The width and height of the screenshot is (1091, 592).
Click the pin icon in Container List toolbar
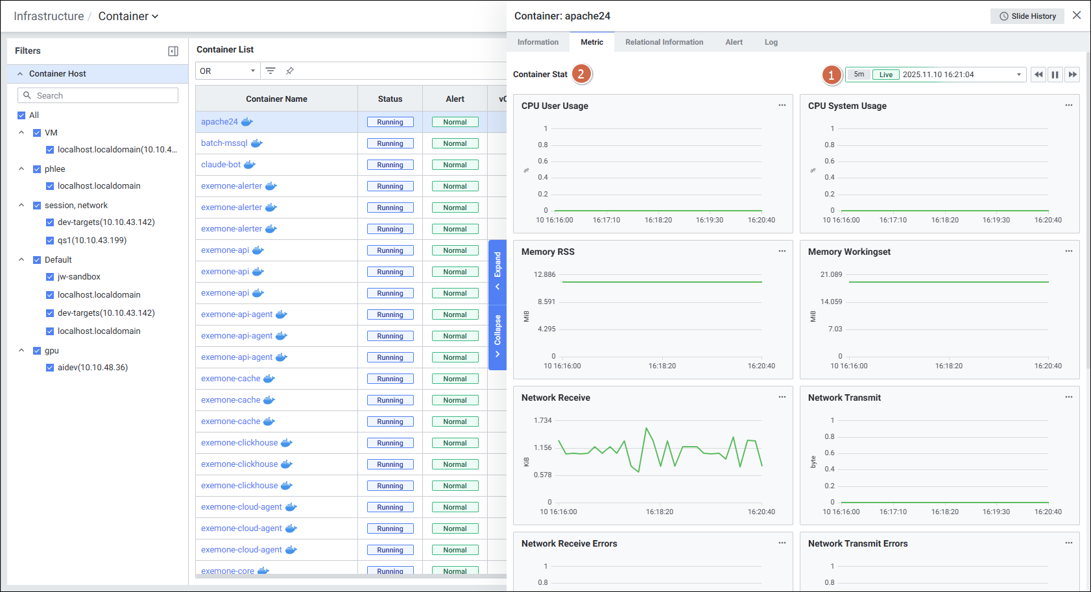(x=290, y=71)
